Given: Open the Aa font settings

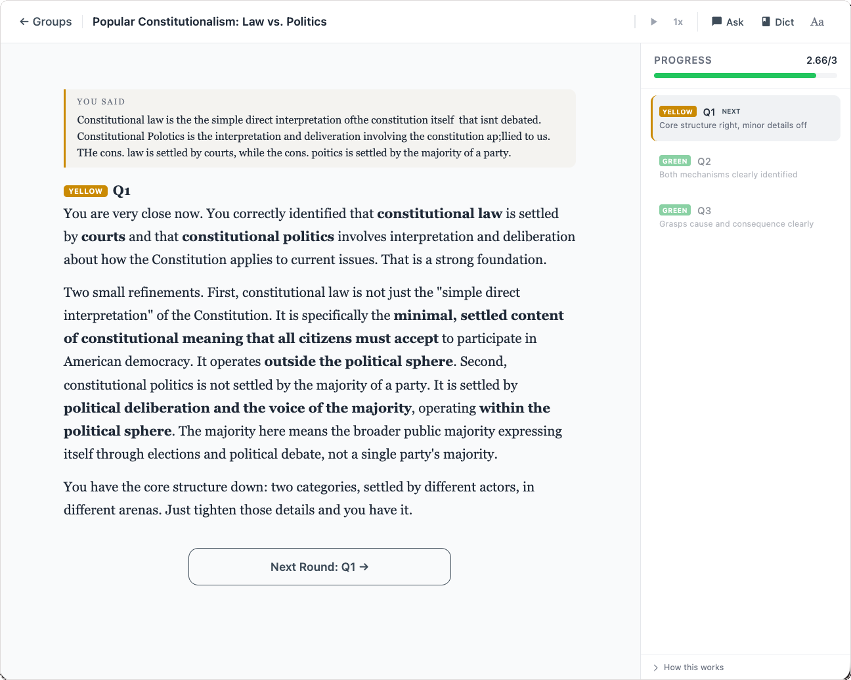Looking at the screenshot, I should pos(817,22).
